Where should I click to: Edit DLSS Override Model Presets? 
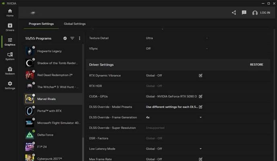coord(201,107)
